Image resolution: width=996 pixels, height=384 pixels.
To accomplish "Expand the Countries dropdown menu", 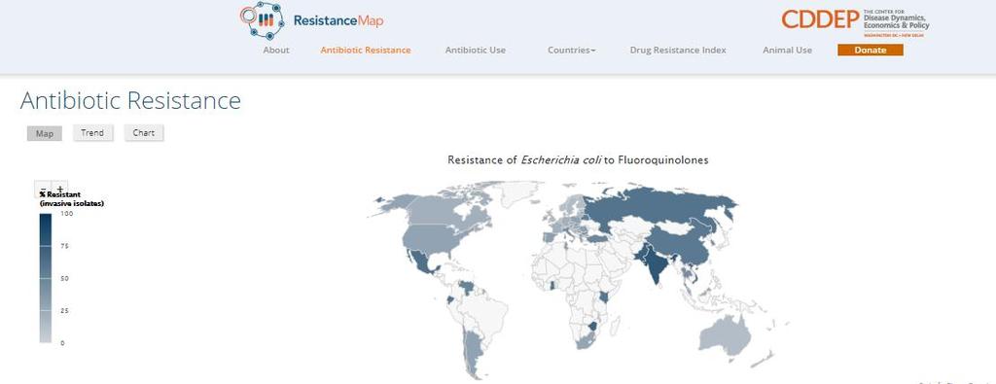I will pos(572,51).
